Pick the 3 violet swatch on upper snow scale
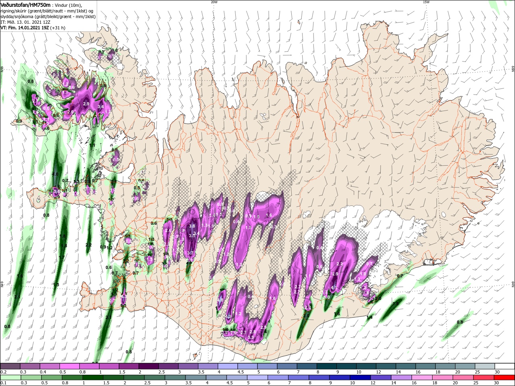This screenshot has width=515, height=386. (188, 366)
